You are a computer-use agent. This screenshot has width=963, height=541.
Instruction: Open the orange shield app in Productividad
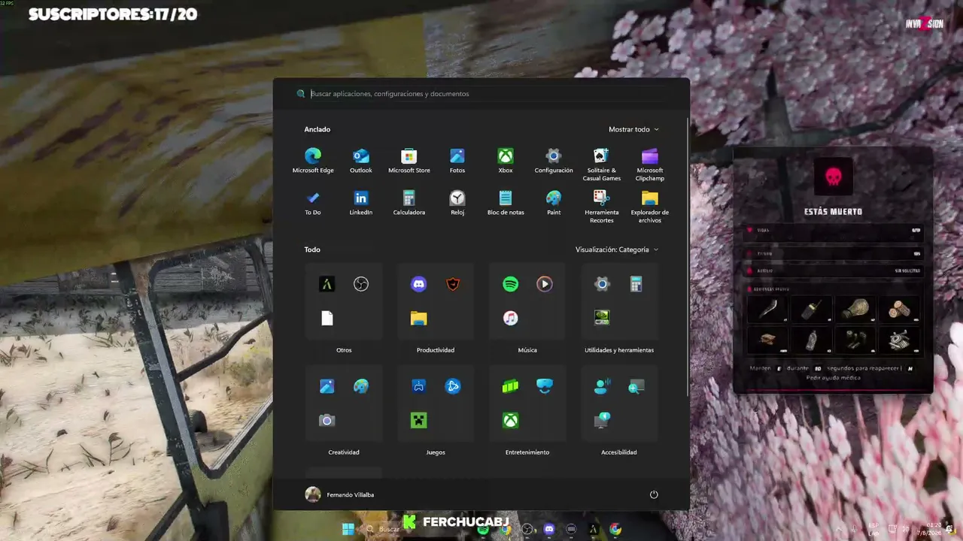pos(453,284)
